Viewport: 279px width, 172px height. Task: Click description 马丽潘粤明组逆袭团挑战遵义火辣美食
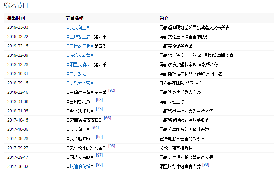[195, 27]
